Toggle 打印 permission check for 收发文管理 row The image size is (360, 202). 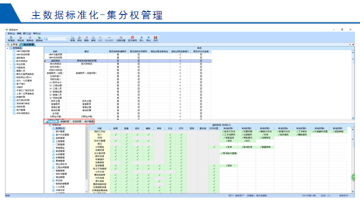(181, 141)
